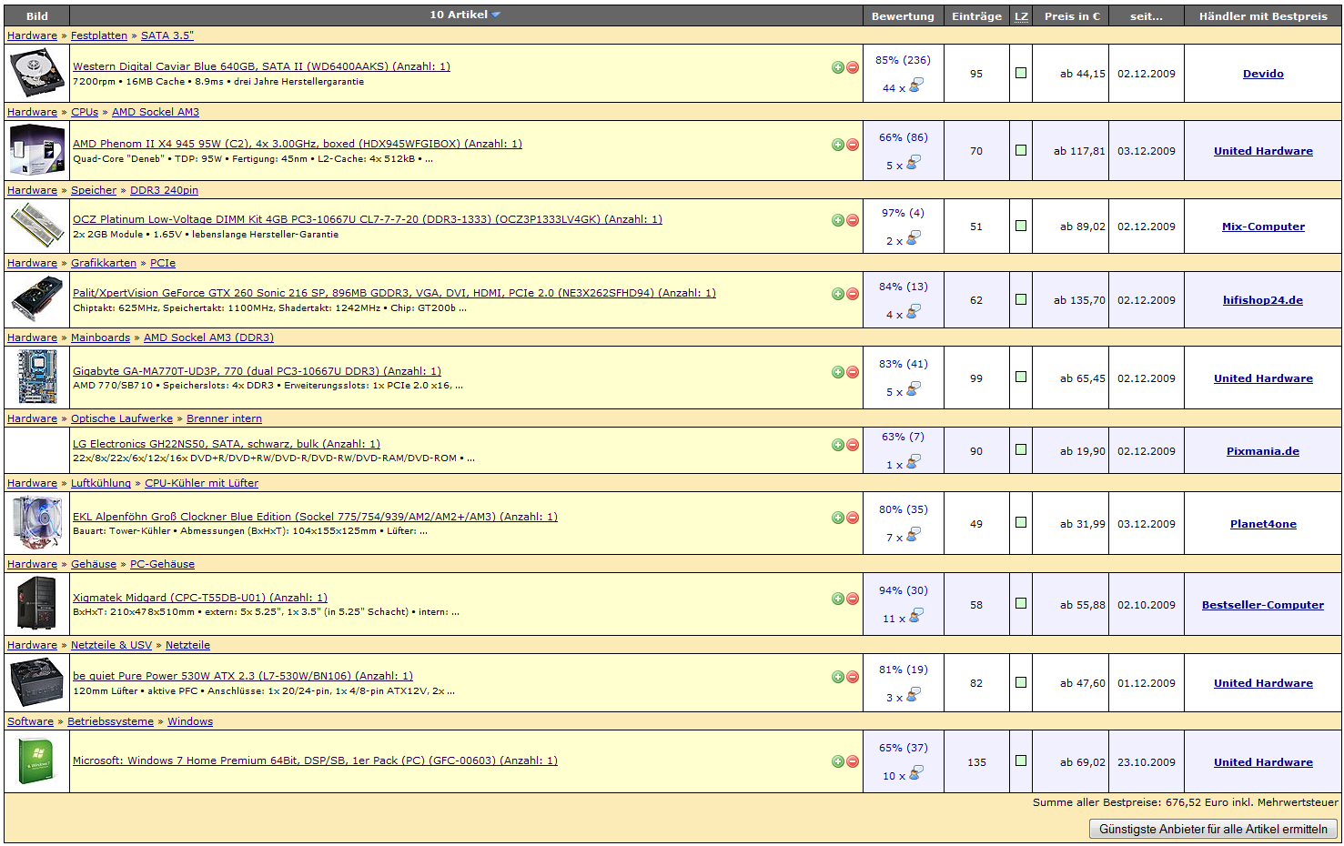Click red minus for OCZ Platinum DIMM Kit
The height and width of the screenshot is (846, 1344).
click(853, 220)
